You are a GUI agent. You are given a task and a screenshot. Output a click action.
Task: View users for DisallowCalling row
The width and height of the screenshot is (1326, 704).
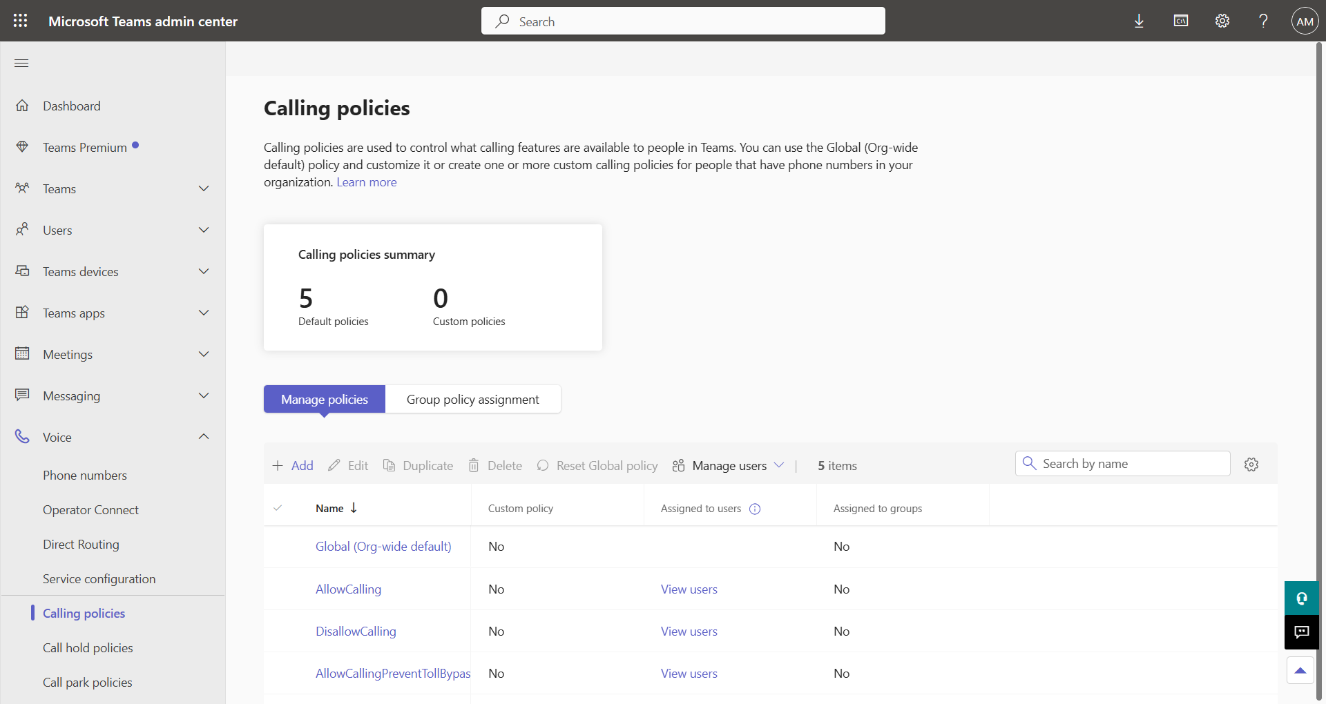tap(689, 632)
